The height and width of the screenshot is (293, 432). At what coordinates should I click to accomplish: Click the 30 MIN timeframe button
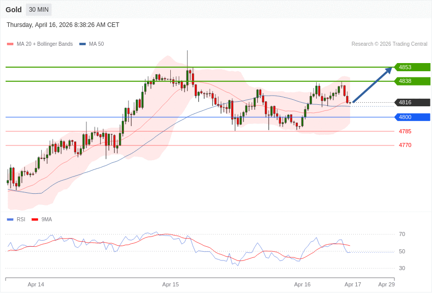click(39, 10)
